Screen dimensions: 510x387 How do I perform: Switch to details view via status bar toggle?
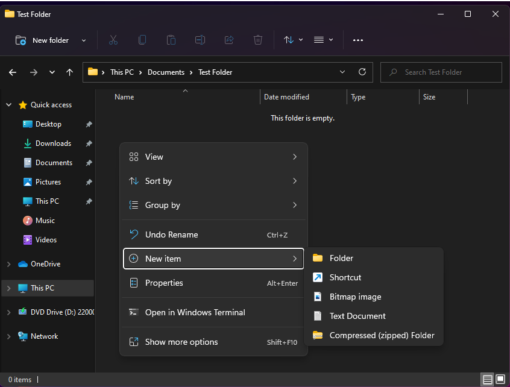coord(487,380)
